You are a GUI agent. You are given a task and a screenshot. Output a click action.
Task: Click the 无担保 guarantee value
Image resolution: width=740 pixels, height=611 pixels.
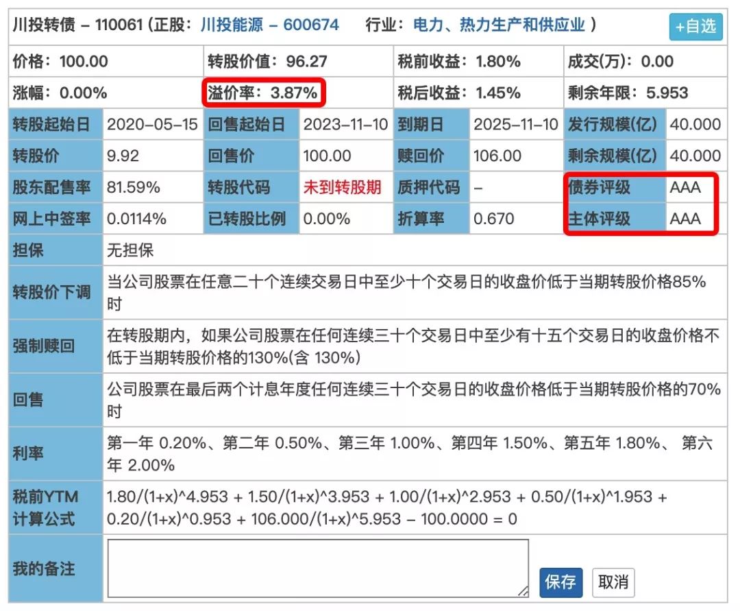[130, 250]
